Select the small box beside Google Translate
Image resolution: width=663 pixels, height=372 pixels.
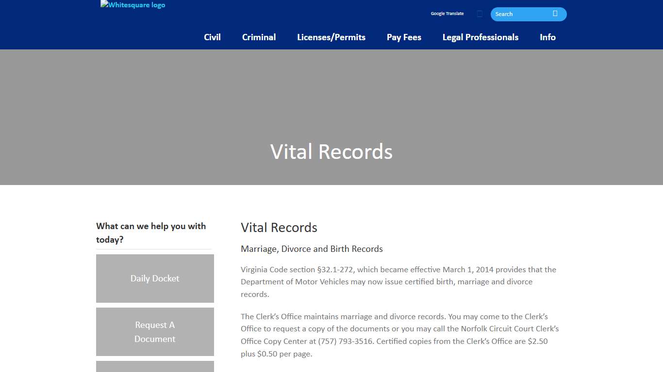click(x=480, y=14)
